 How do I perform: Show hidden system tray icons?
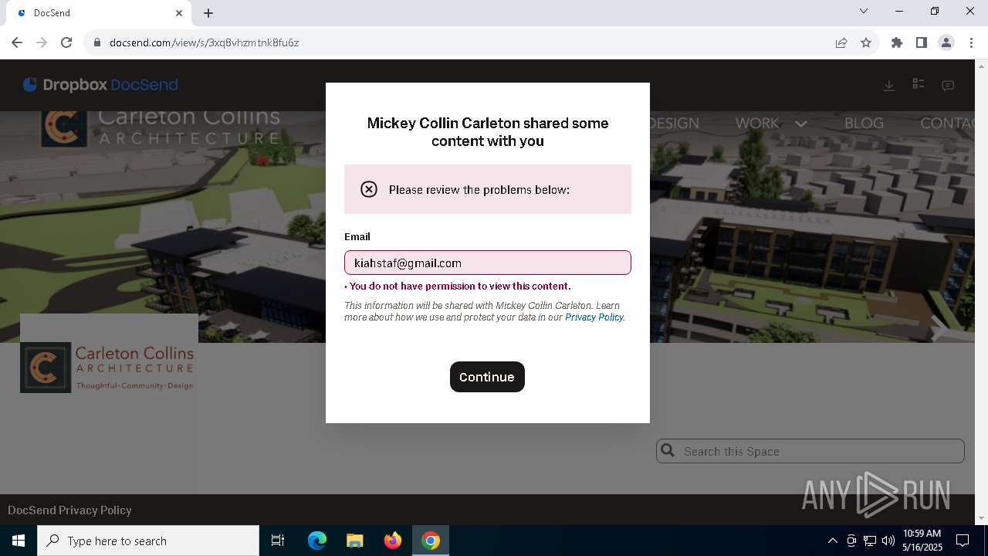pyautogui.click(x=833, y=541)
